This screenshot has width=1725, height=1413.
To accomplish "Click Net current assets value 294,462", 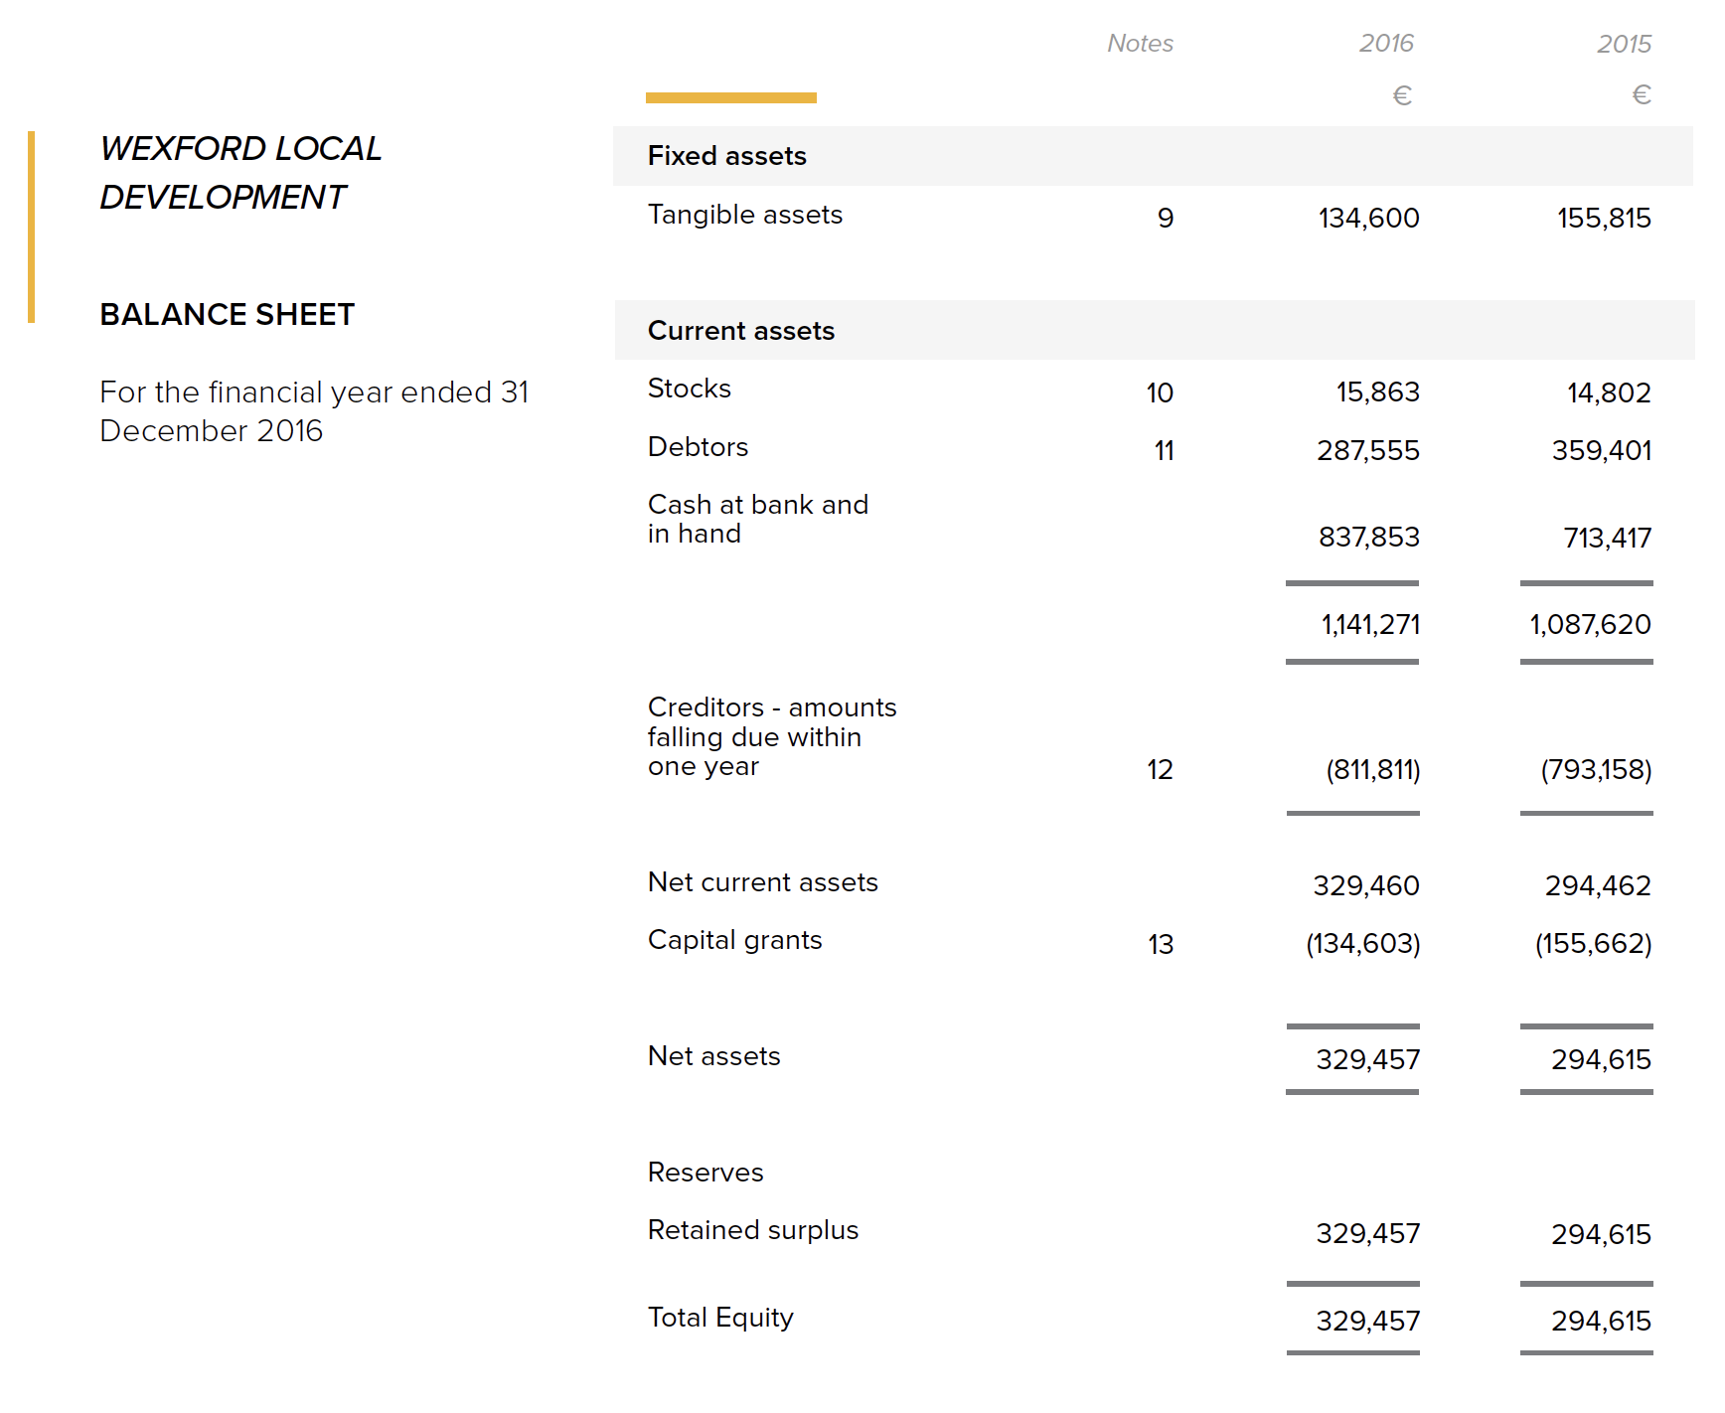I will 1598,886.
